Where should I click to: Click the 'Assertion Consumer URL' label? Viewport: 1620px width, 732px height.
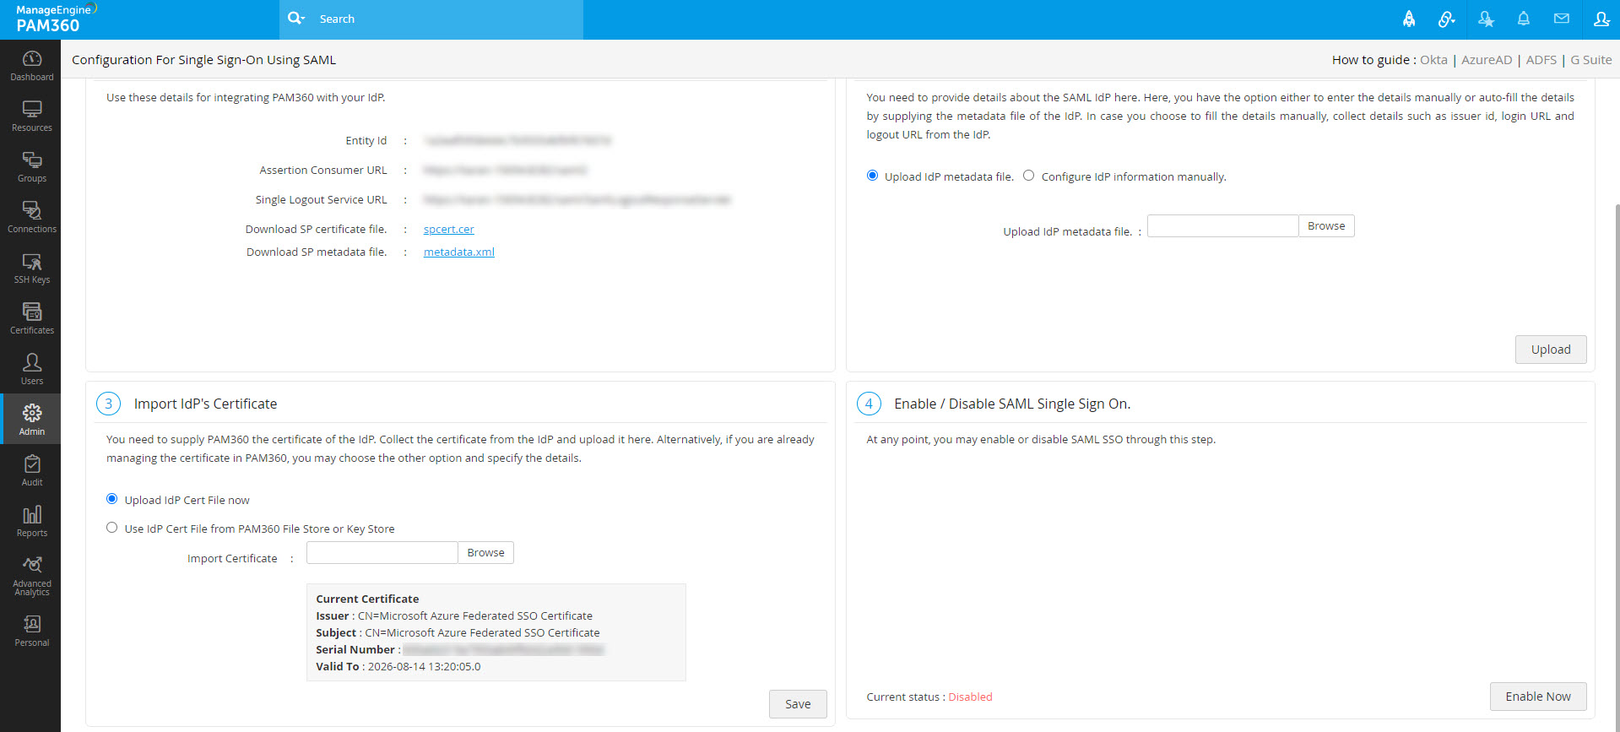pos(323,170)
